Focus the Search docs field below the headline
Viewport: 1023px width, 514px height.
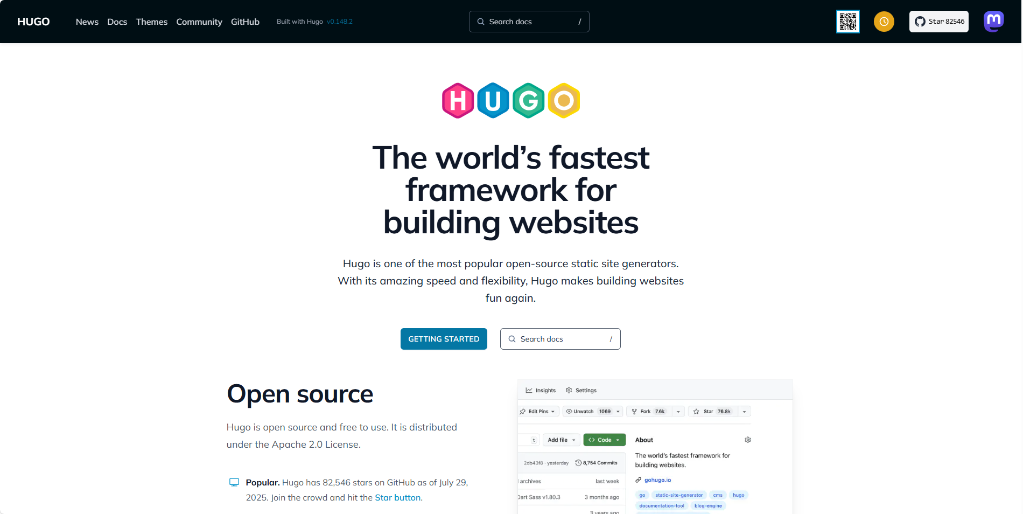[x=560, y=339]
